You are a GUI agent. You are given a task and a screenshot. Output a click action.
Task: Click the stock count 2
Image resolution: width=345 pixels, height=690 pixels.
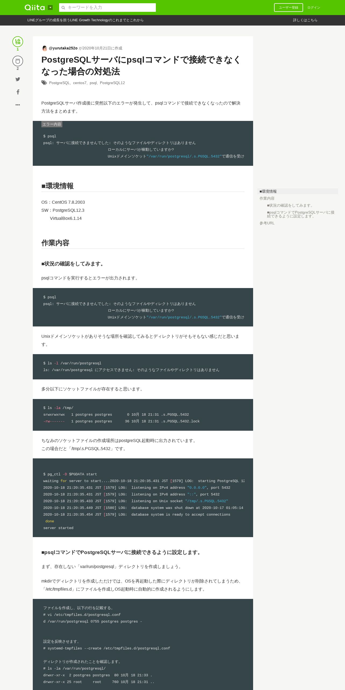18,69
